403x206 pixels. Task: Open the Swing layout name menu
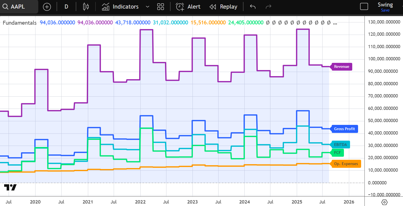385,5
